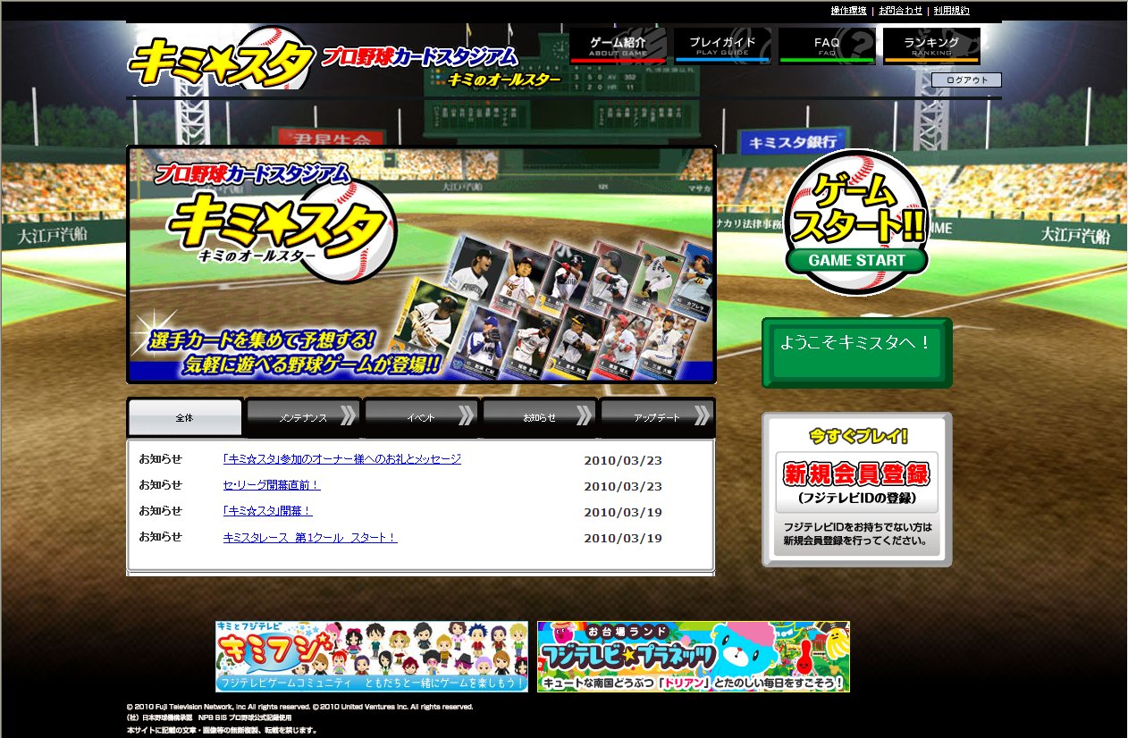The height and width of the screenshot is (738, 1128).
Task: Click the ログアウト logout button
Action: [966, 80]
